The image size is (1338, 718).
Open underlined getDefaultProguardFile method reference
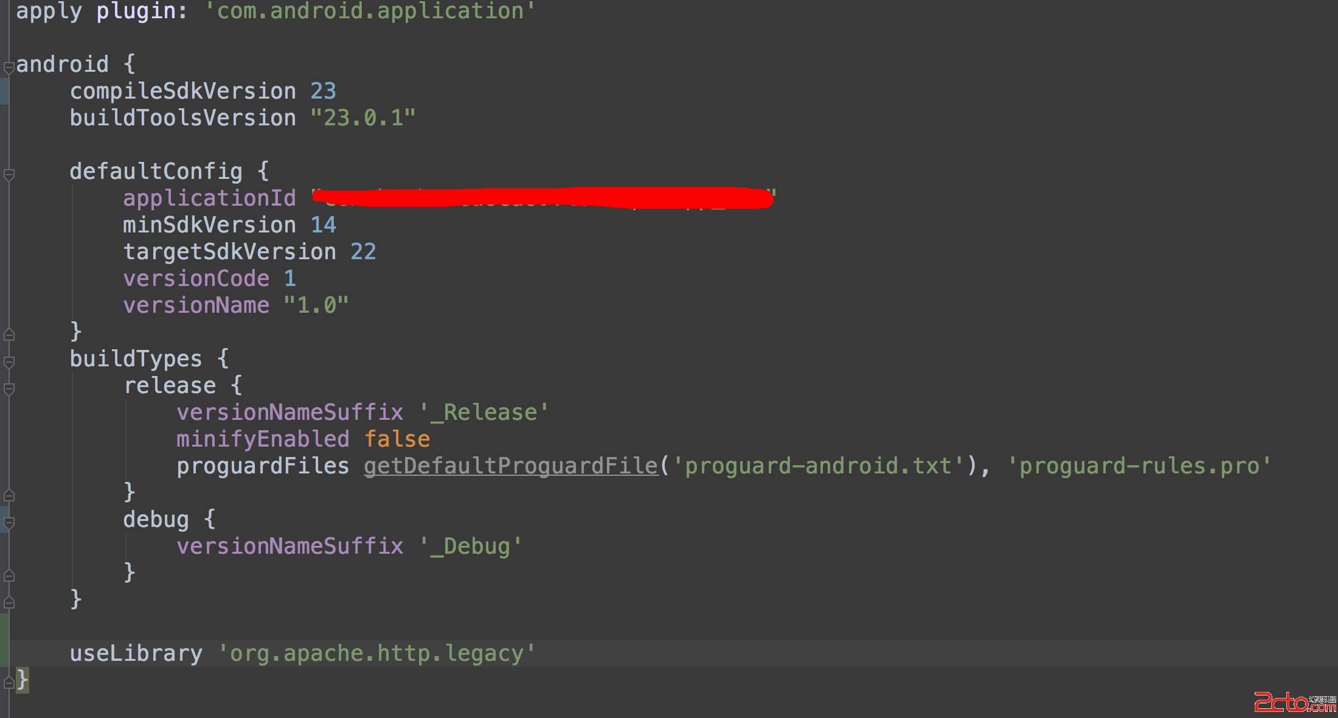click(511, 466)
